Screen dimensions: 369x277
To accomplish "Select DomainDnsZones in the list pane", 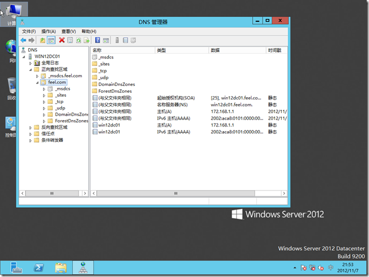I will pos(116,84).
